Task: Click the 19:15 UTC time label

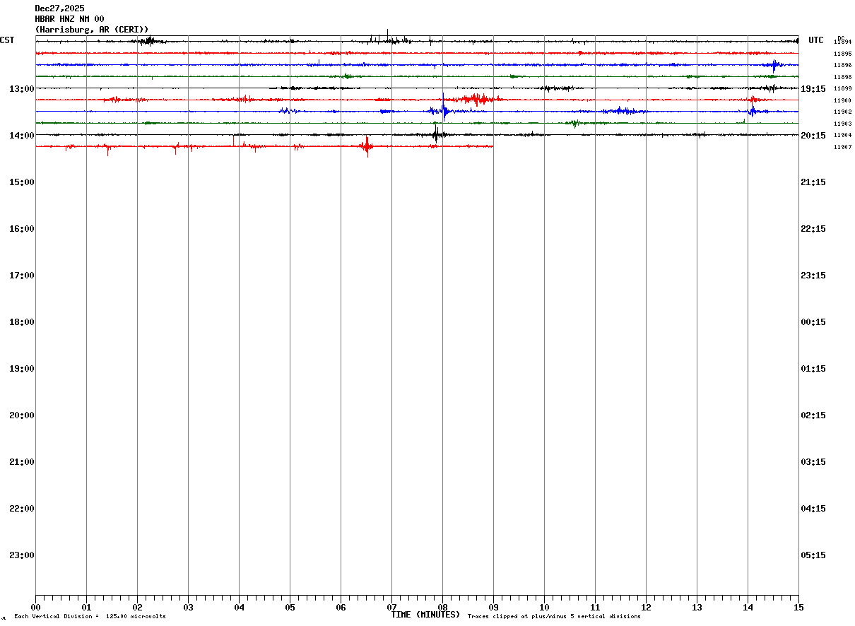Action: (813, 89)
